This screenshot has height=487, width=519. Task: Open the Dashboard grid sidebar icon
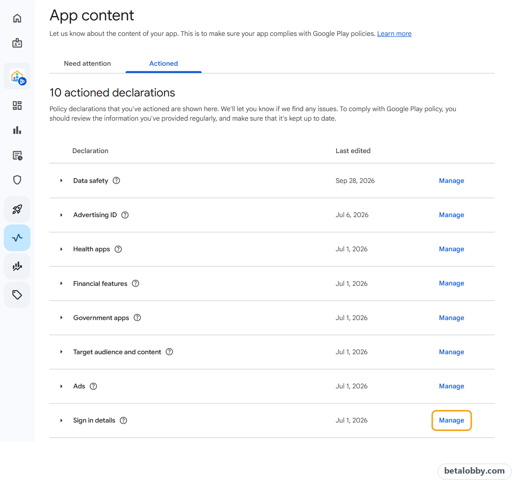tap(17, 106)
